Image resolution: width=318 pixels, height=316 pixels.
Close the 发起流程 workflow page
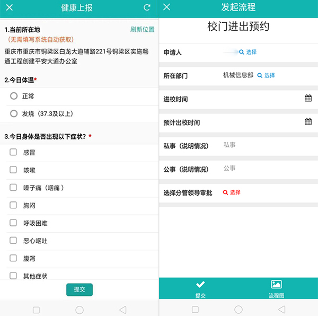tap(167, 7)
